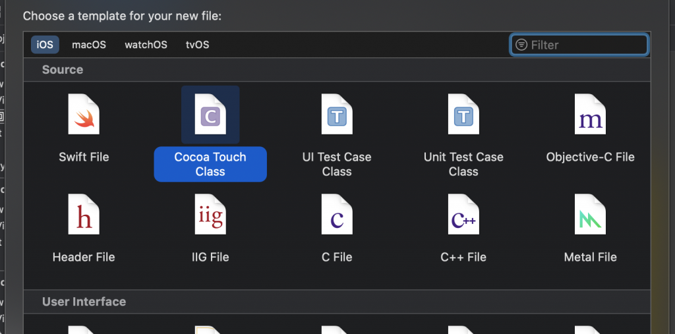Viewport: 675px width, 334px height.
Task: Select the C++ File template icon
Action: tap(463, 215)
